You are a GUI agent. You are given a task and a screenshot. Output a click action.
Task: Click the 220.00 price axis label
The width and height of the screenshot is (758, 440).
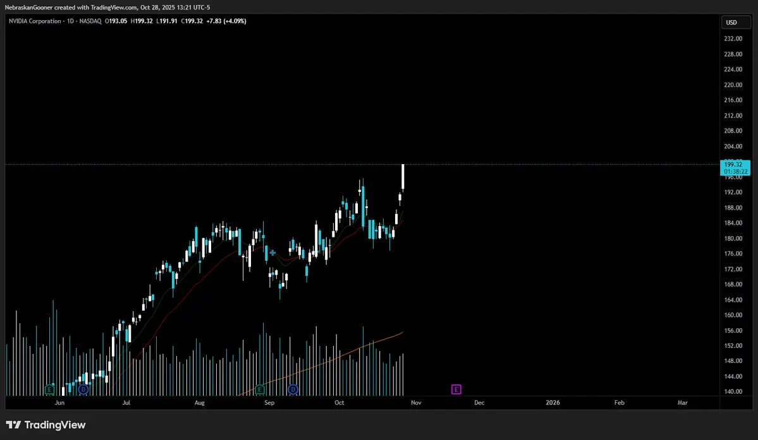click(733, 85)
